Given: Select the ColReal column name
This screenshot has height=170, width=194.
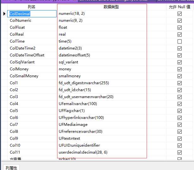Looking at the screenshot, I should point(17,34).
